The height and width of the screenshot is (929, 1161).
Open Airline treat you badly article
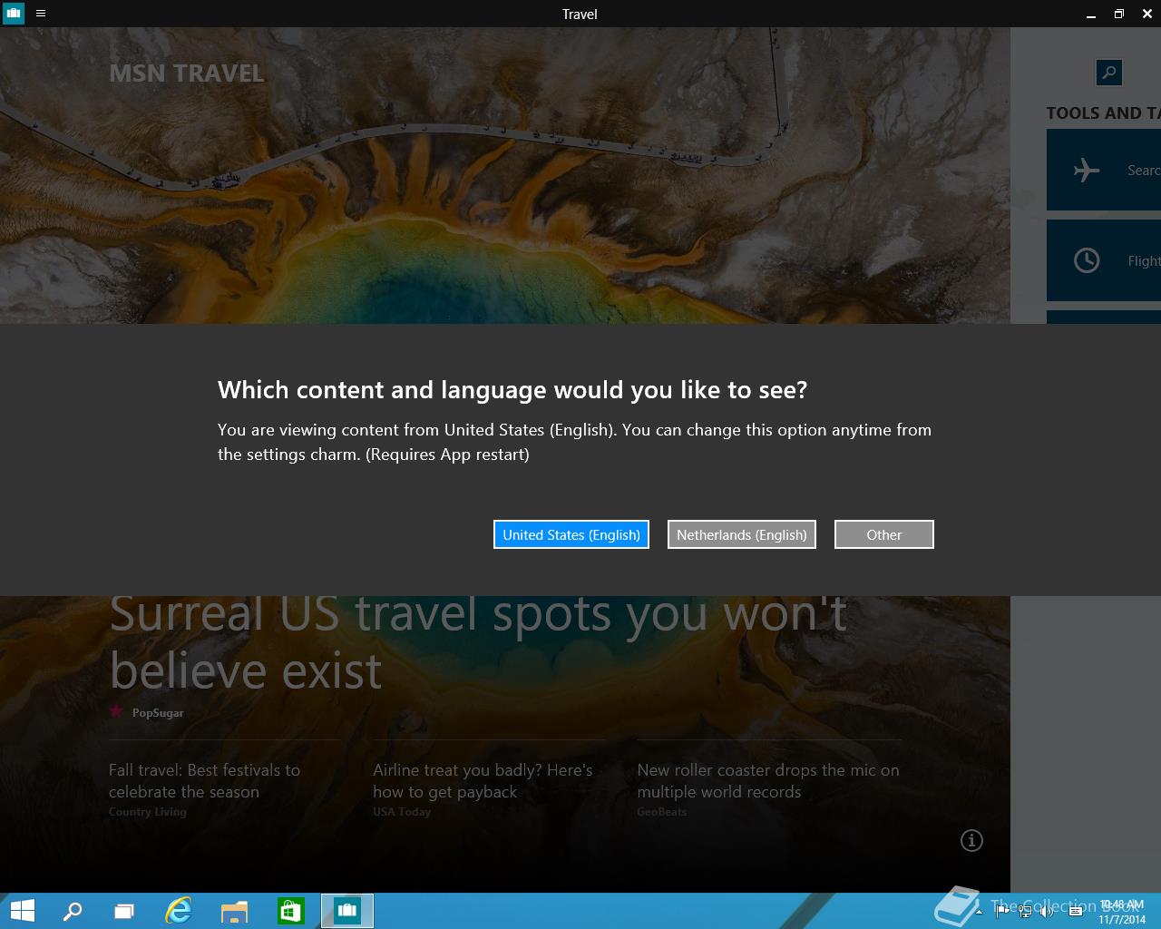coord(483,780)
